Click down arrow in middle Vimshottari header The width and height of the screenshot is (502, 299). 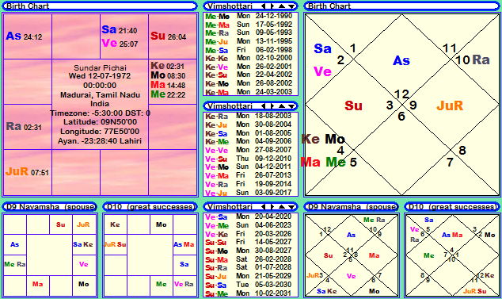[x=291, y=105]
